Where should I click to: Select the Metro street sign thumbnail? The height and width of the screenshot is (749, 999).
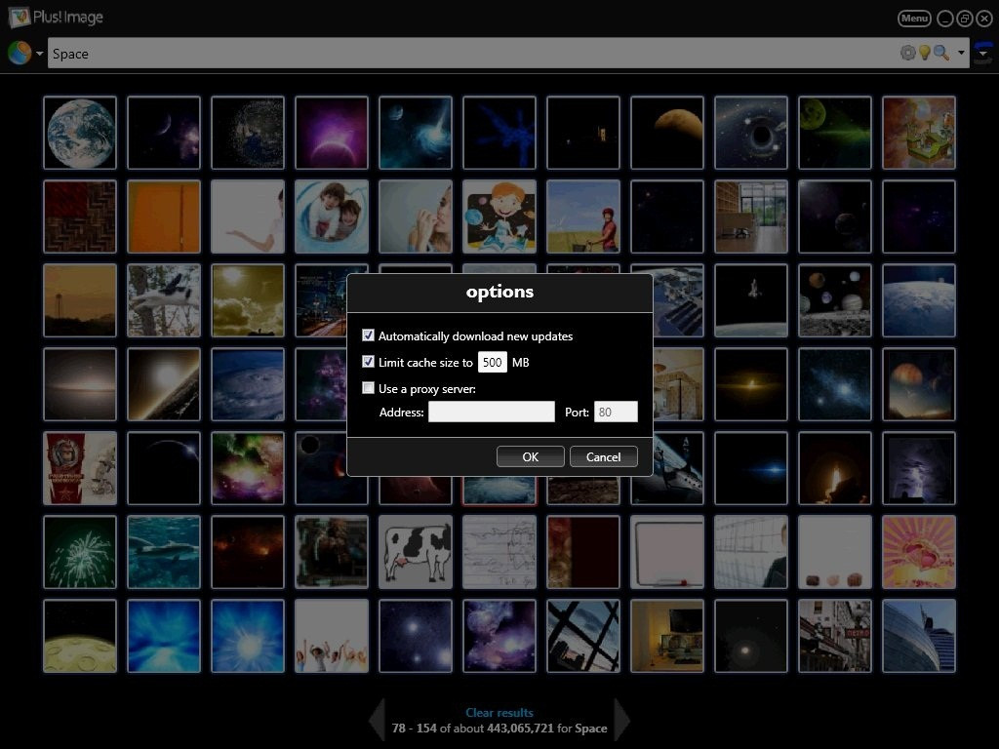pyautogui.click(x=835, y=636)
